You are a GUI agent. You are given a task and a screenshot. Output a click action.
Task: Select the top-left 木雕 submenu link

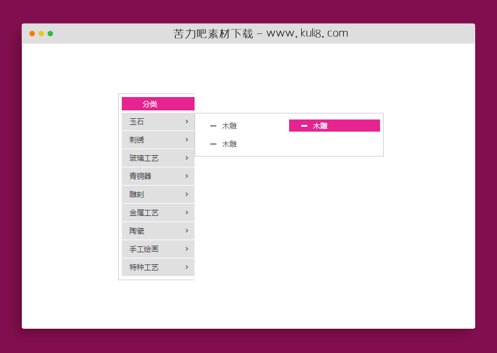[x=229, y=126]
